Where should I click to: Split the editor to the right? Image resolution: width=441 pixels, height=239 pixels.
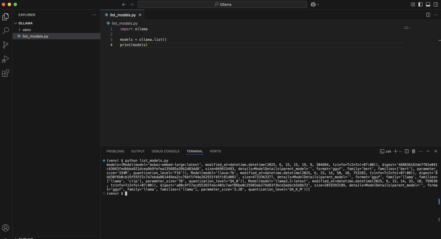point(428,15)
